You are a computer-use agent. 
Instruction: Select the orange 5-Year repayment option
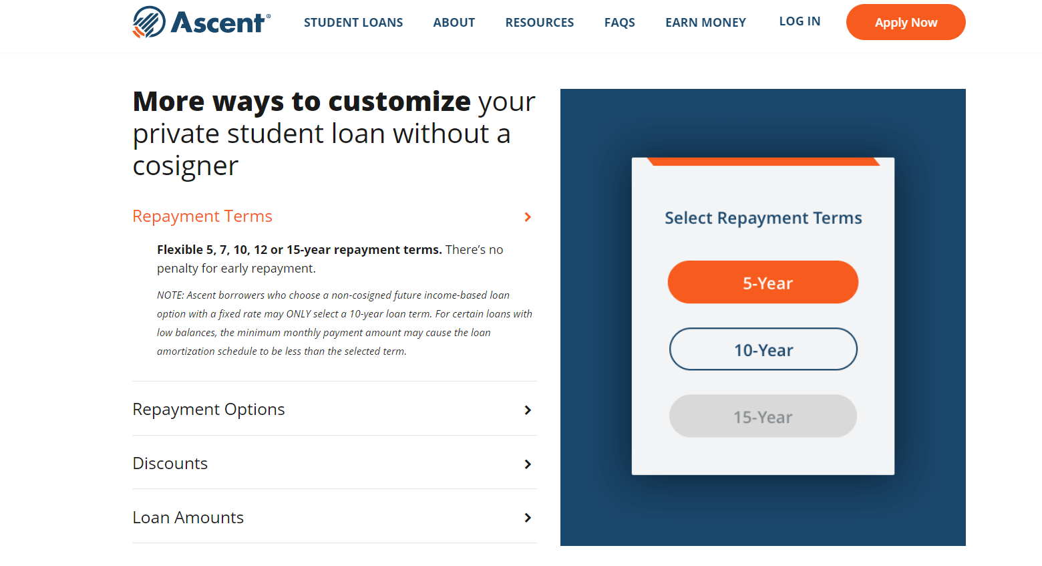coord(763,282)
